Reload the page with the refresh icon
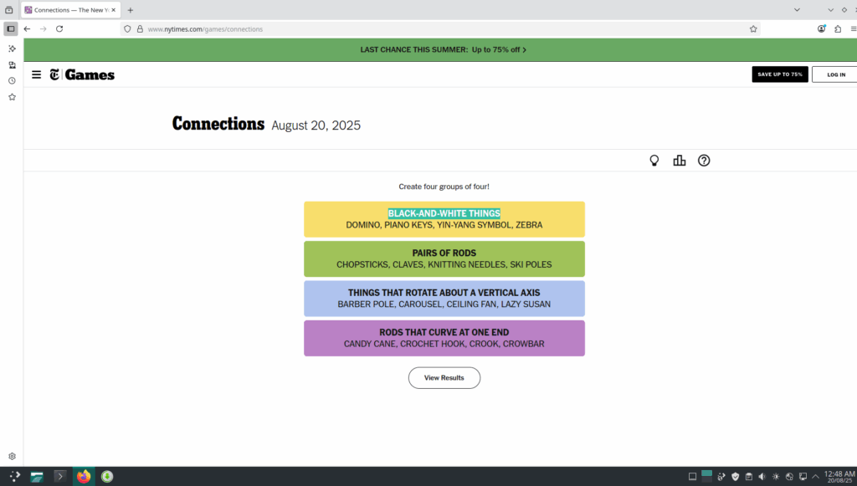Screen dimensions: 857x486 click(59, 28)
